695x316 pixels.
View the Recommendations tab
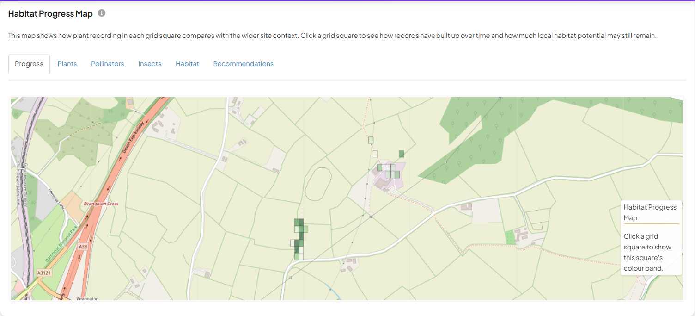pyautogui.click(x=244, y=64)
